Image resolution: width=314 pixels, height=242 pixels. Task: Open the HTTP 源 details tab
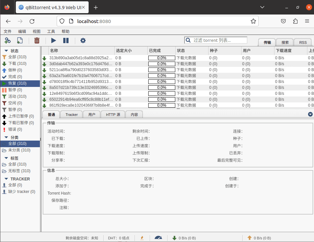tap(113, 115)
